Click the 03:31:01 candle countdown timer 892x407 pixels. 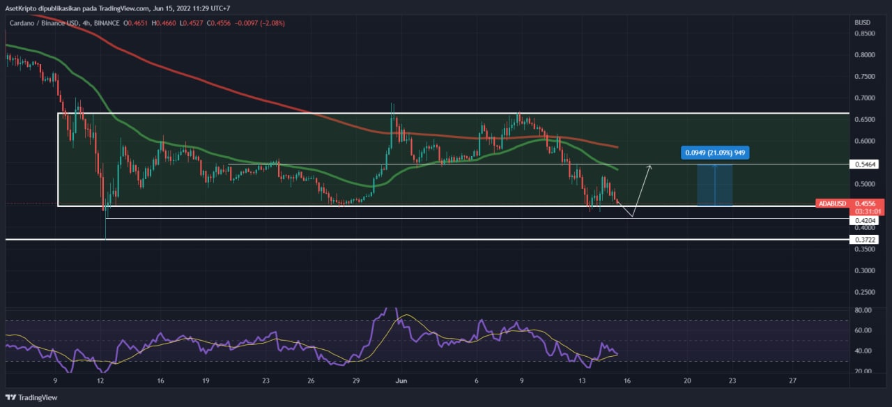tap(867, 211)
